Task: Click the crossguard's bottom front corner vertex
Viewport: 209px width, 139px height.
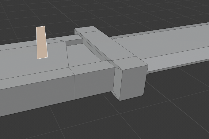Action: click(x=120, y=101)
